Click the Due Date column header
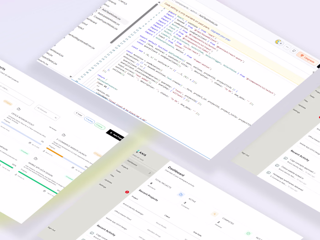 point(197,234)
